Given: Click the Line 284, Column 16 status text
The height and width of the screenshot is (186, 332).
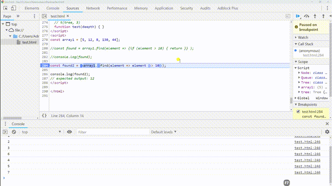Looking at the screenshot, I should tap(67, 116).
